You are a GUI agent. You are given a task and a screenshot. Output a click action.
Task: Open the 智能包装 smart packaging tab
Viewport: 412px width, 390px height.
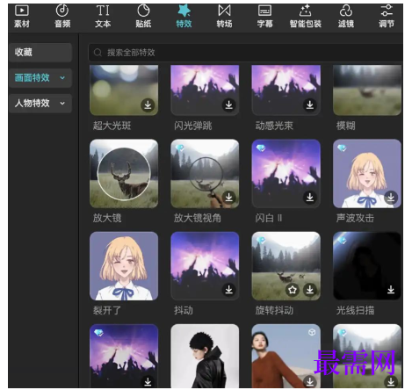306,17
